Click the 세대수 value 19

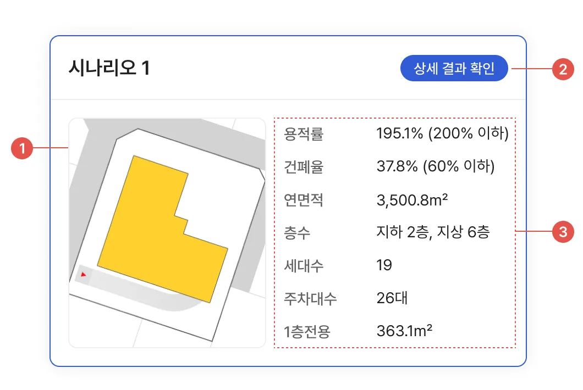[384, 265]
